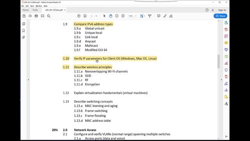Save the PDF file using toolbar icon
Screen dimensions: 250x141
point(24,16)
